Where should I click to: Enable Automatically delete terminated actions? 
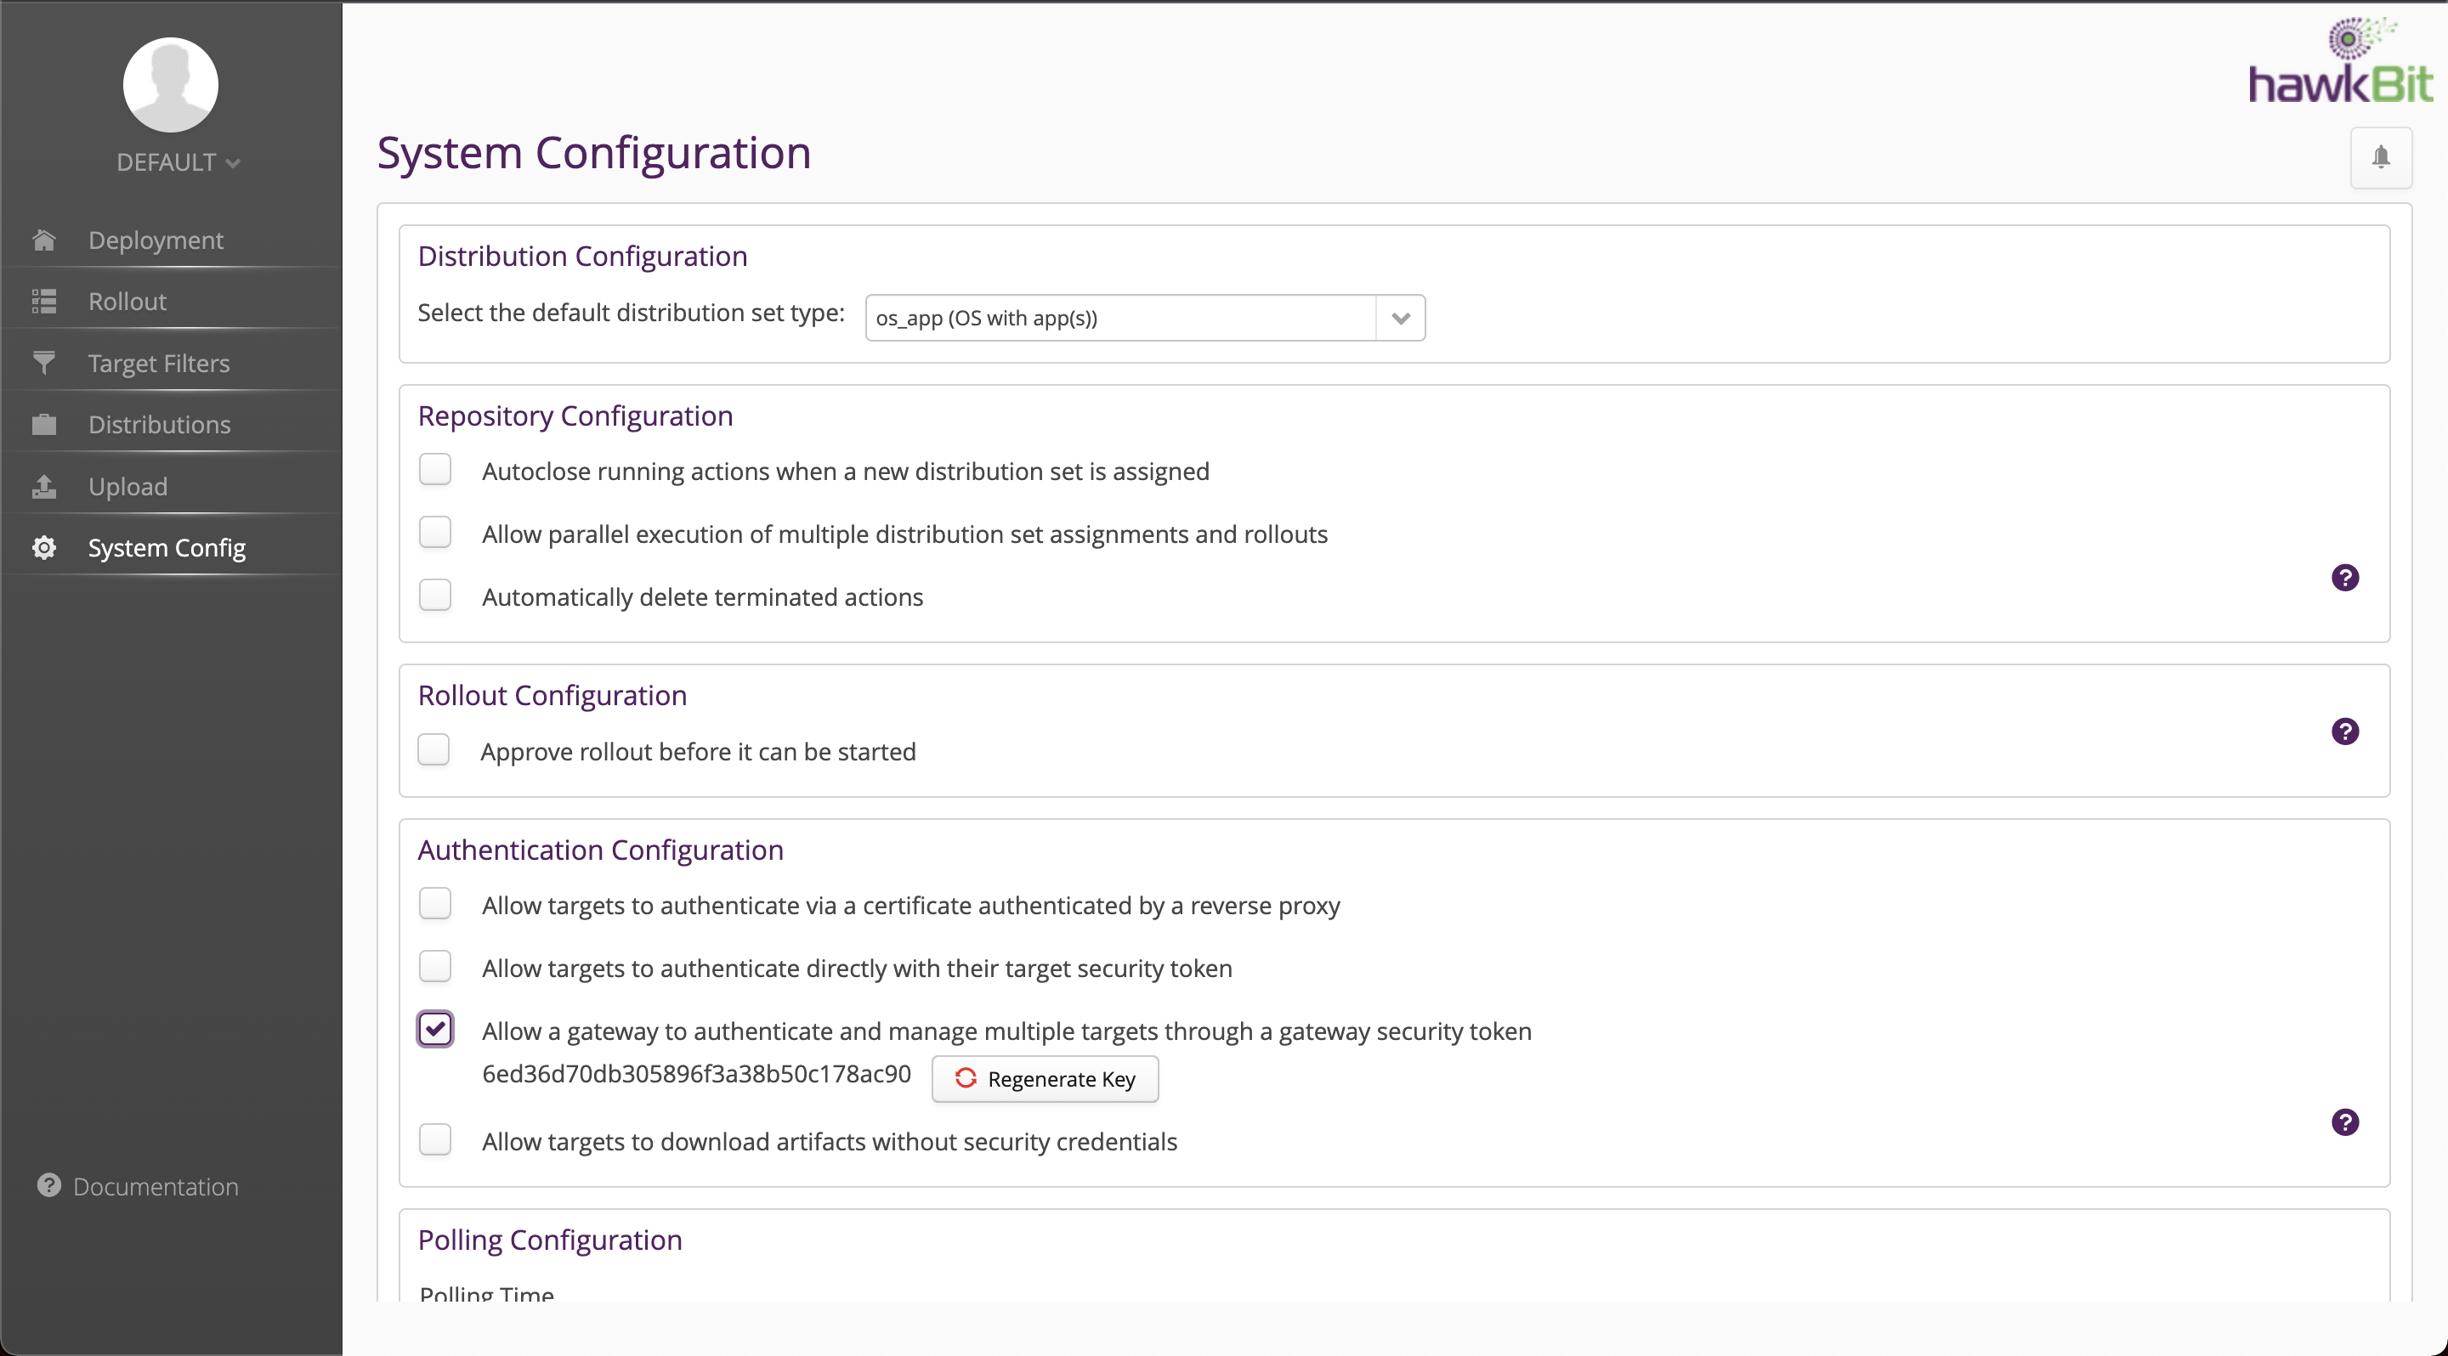tap(435, 596)
